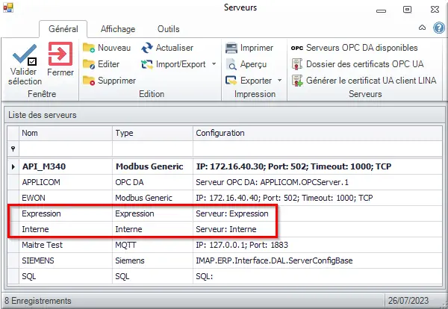The width and height of the screenshot is (448, 309).
Task: Switch to the Outils tab
Action: [168, 29]
